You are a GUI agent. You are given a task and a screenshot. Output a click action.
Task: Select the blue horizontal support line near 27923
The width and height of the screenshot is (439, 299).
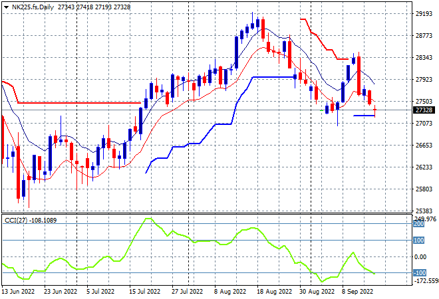tap(273, 77)
